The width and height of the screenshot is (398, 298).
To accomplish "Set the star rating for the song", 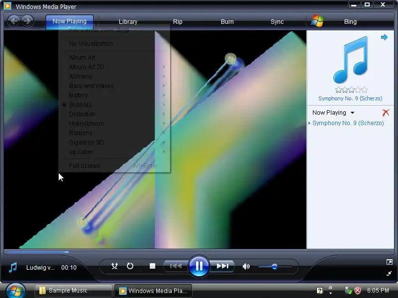I will 351,90.
